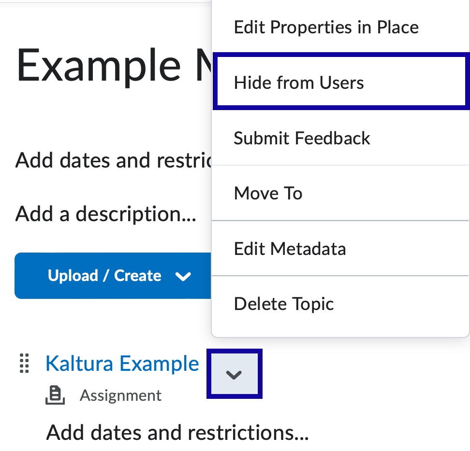Click the Assignment type icon
The image size is (470, 451).
pyautogui.click(x=55, y=395)
